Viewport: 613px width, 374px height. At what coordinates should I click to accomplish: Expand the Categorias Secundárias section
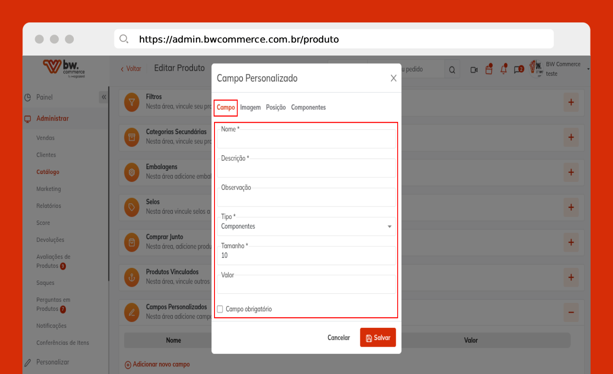click(x=571, y=138)
